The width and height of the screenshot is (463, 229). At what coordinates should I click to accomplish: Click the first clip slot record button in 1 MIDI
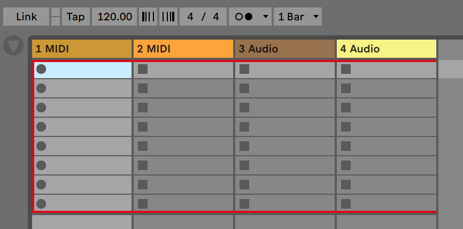[41, 69]
